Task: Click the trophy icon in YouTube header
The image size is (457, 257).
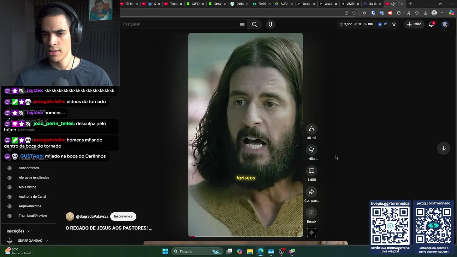Action: pos(394,24)
